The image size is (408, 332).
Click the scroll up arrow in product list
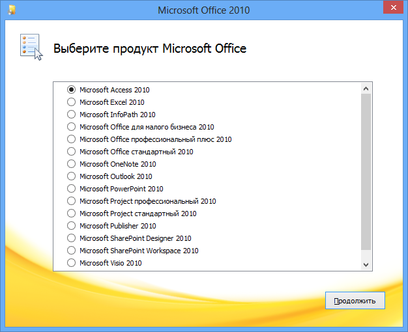366,89
